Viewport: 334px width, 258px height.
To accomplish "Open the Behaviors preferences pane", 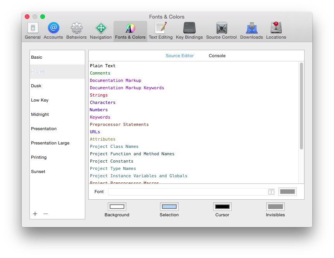I will click(76, 31).
